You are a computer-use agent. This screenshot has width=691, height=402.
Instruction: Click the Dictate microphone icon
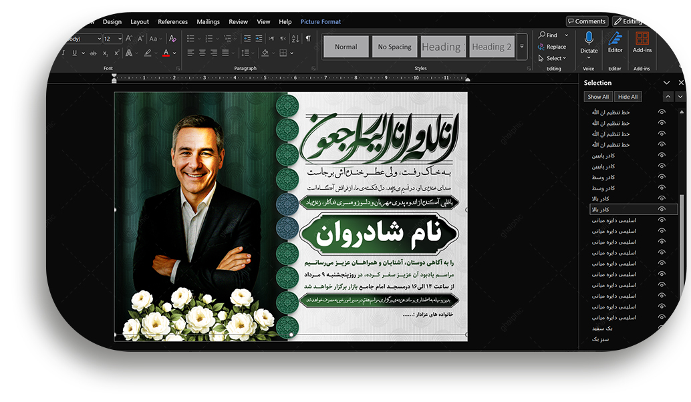click(x=589, y=39)
